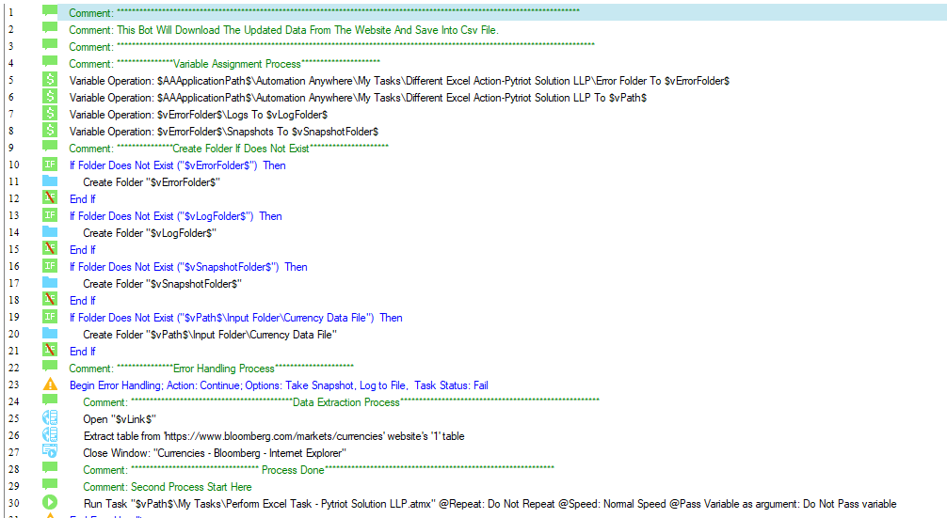Select variable operation assigning to $vLogFolder$
Viewport: 947px width, 518px height.
tap(198, 115)
